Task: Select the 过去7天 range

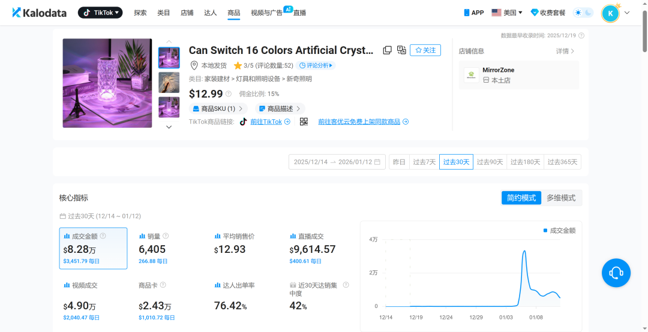Action: 424,162
